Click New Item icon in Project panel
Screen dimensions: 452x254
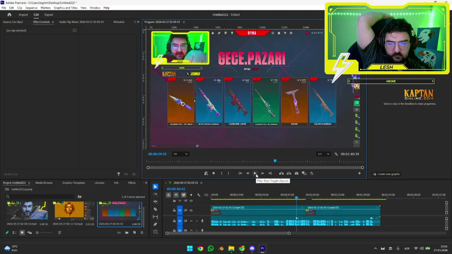[134, 232]
